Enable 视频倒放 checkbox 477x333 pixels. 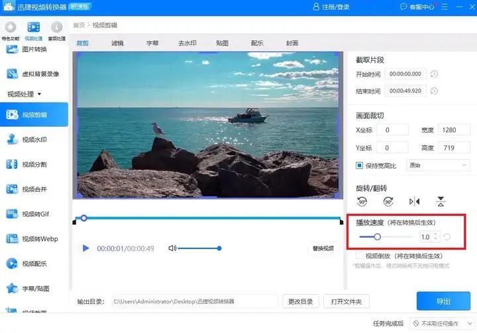359,256
